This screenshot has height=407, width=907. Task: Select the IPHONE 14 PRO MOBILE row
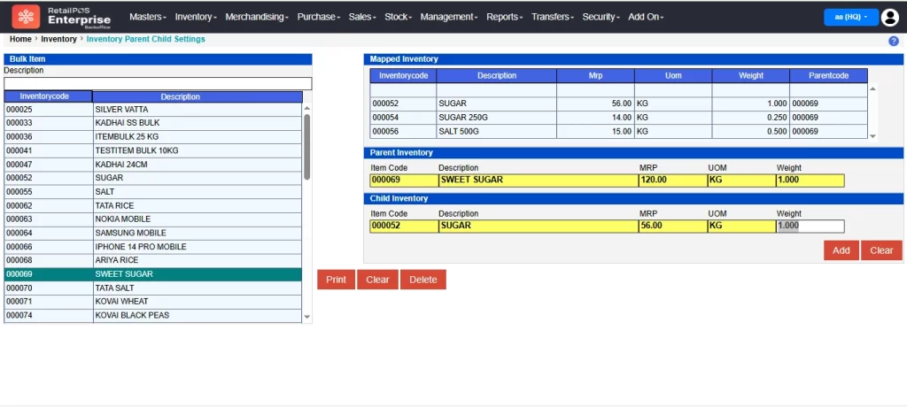click(x=152, y=247)
